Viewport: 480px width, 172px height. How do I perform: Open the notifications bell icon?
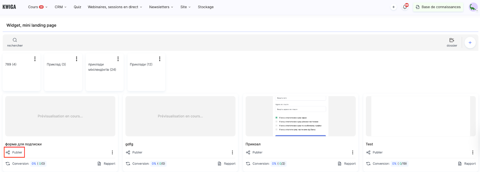(405, 7)
